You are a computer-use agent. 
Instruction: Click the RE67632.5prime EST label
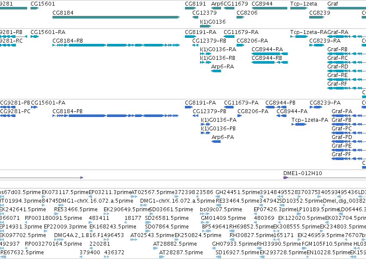(x=22, y=252)
